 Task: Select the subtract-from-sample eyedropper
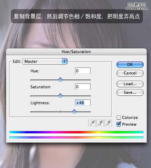pyautogui.click(x=108, y=123)
